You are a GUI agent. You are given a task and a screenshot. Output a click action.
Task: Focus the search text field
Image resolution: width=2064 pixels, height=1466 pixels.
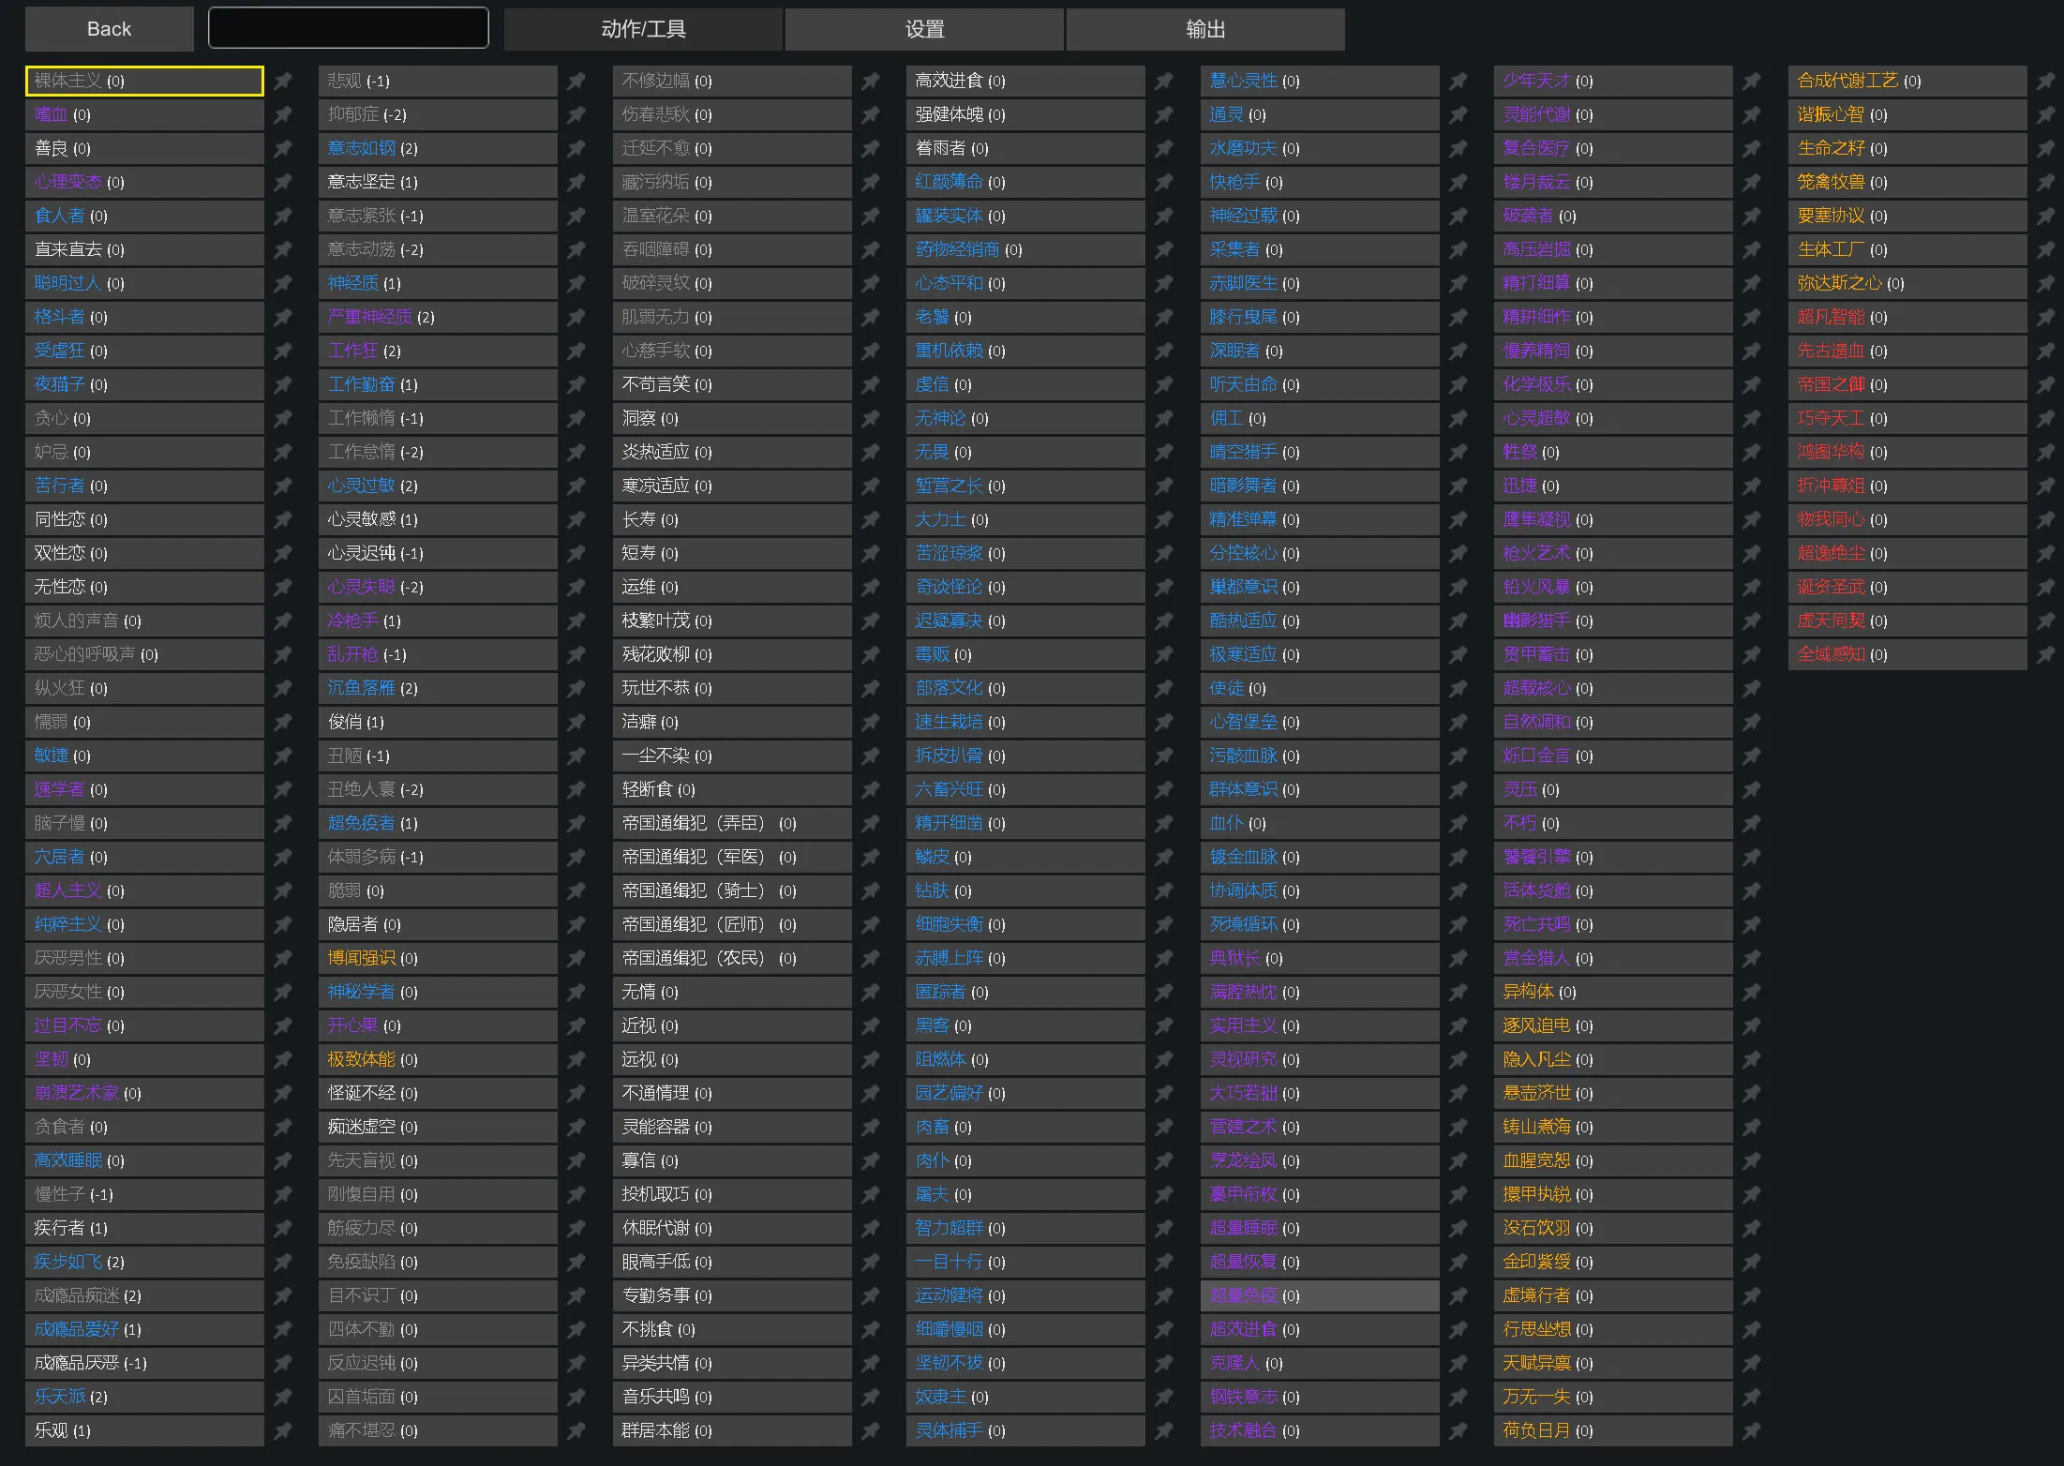[348, 28]
